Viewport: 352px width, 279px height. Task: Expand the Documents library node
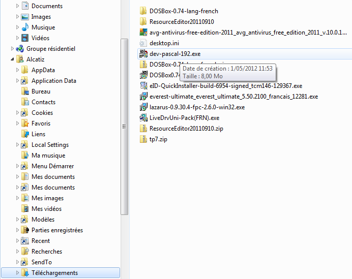pos(18,6)
